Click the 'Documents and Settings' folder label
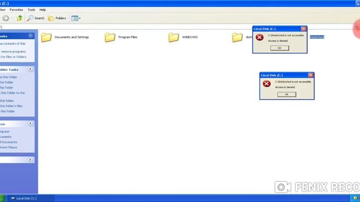 tap(71, 37)
